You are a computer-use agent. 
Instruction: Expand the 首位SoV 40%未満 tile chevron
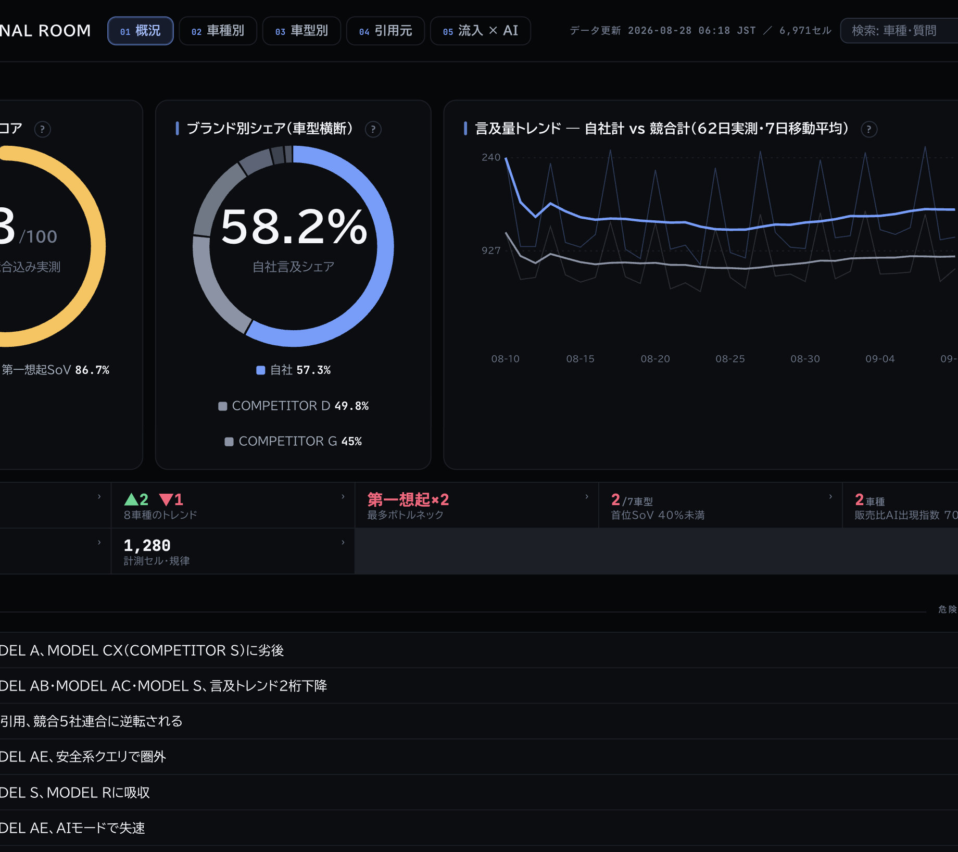tap(830, 497)
